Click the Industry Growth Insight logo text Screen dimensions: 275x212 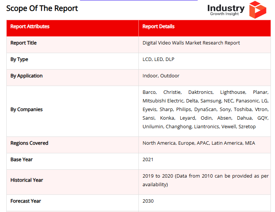[x=226, y=10]
